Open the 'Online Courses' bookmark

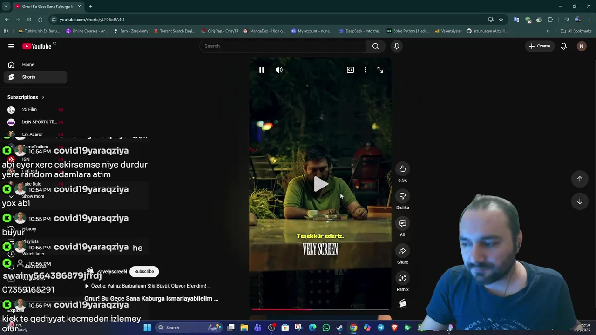coord(87,31)
